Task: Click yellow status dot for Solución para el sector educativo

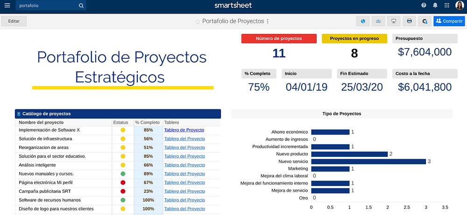Action: click(123, 156)
